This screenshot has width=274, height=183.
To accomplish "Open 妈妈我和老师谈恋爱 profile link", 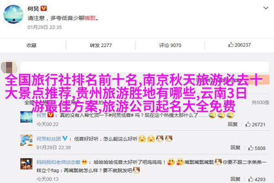I will pos(58,162).
